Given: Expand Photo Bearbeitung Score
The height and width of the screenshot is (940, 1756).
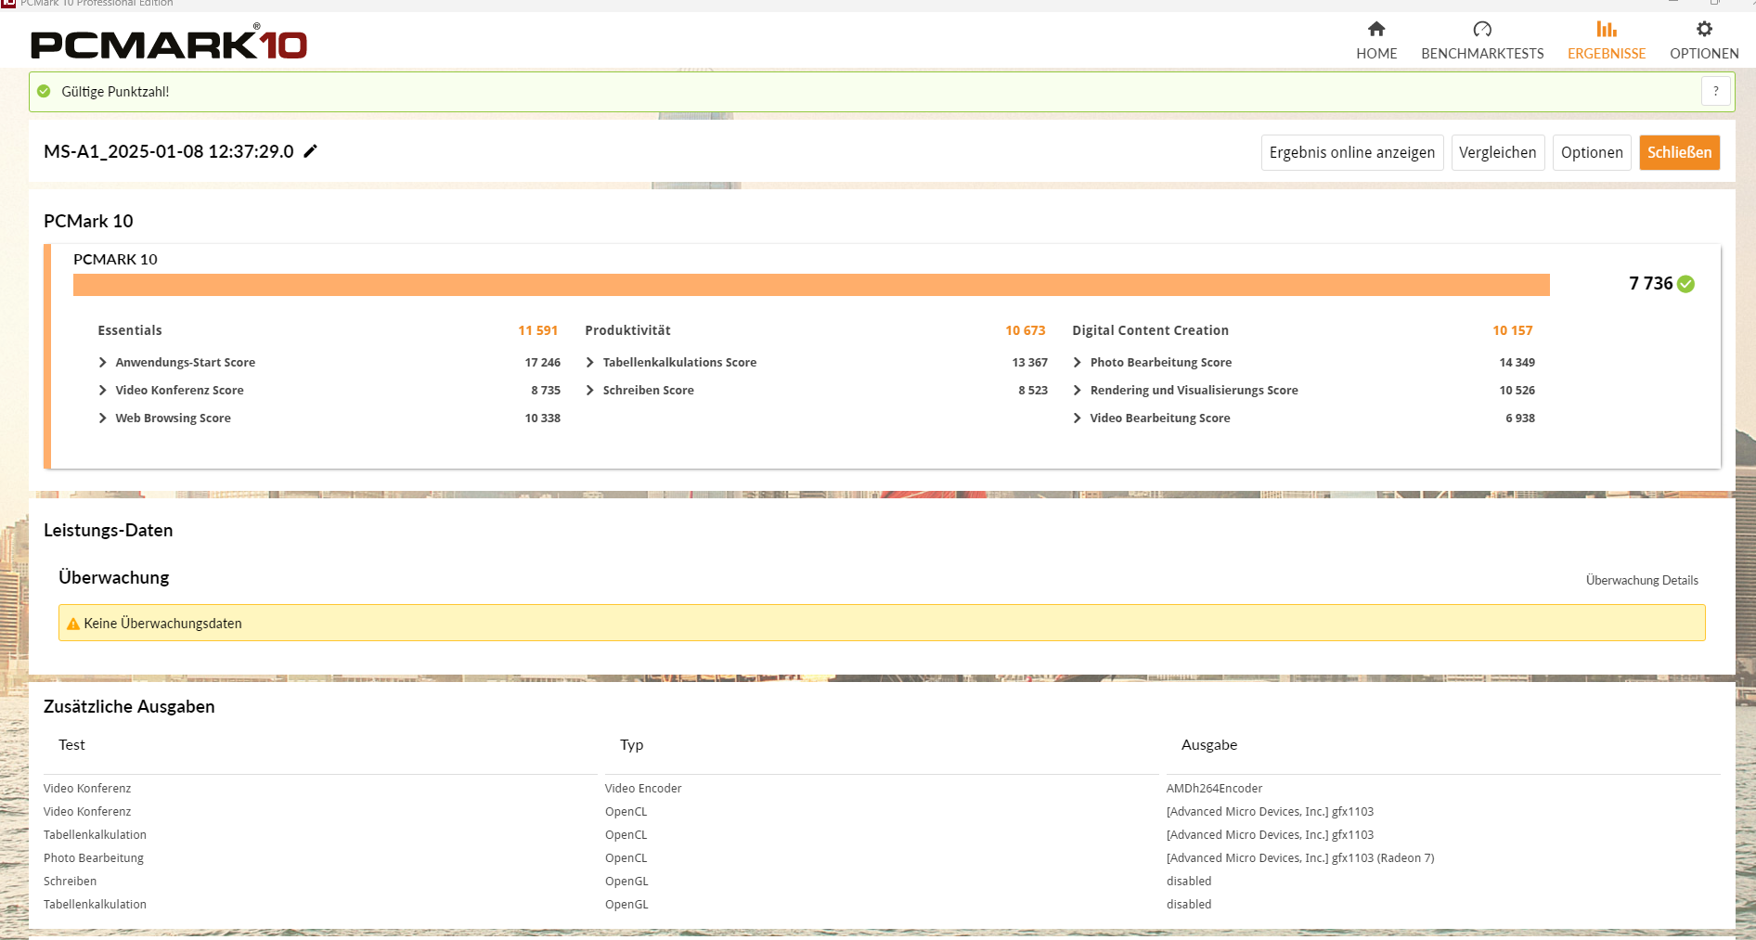Looking at the screenshot, I should [1078, 363].
